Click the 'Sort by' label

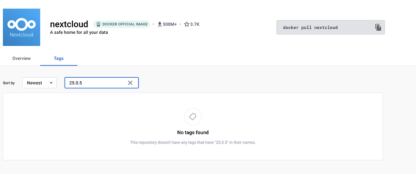click(9, 83)
